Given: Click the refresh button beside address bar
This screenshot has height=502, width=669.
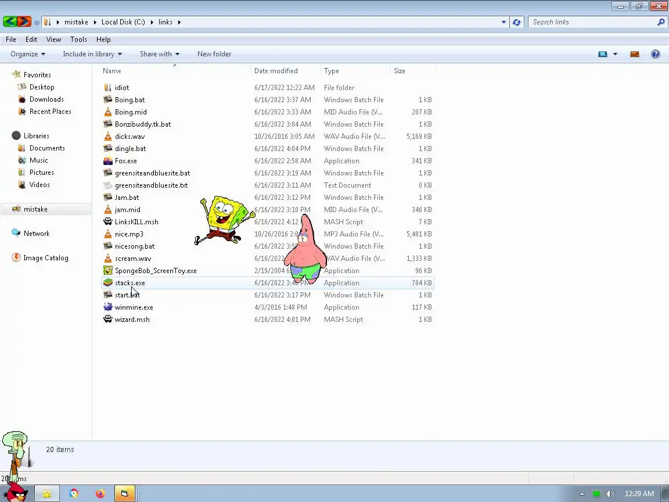Looking at the screenshot, I should point(517,22).
